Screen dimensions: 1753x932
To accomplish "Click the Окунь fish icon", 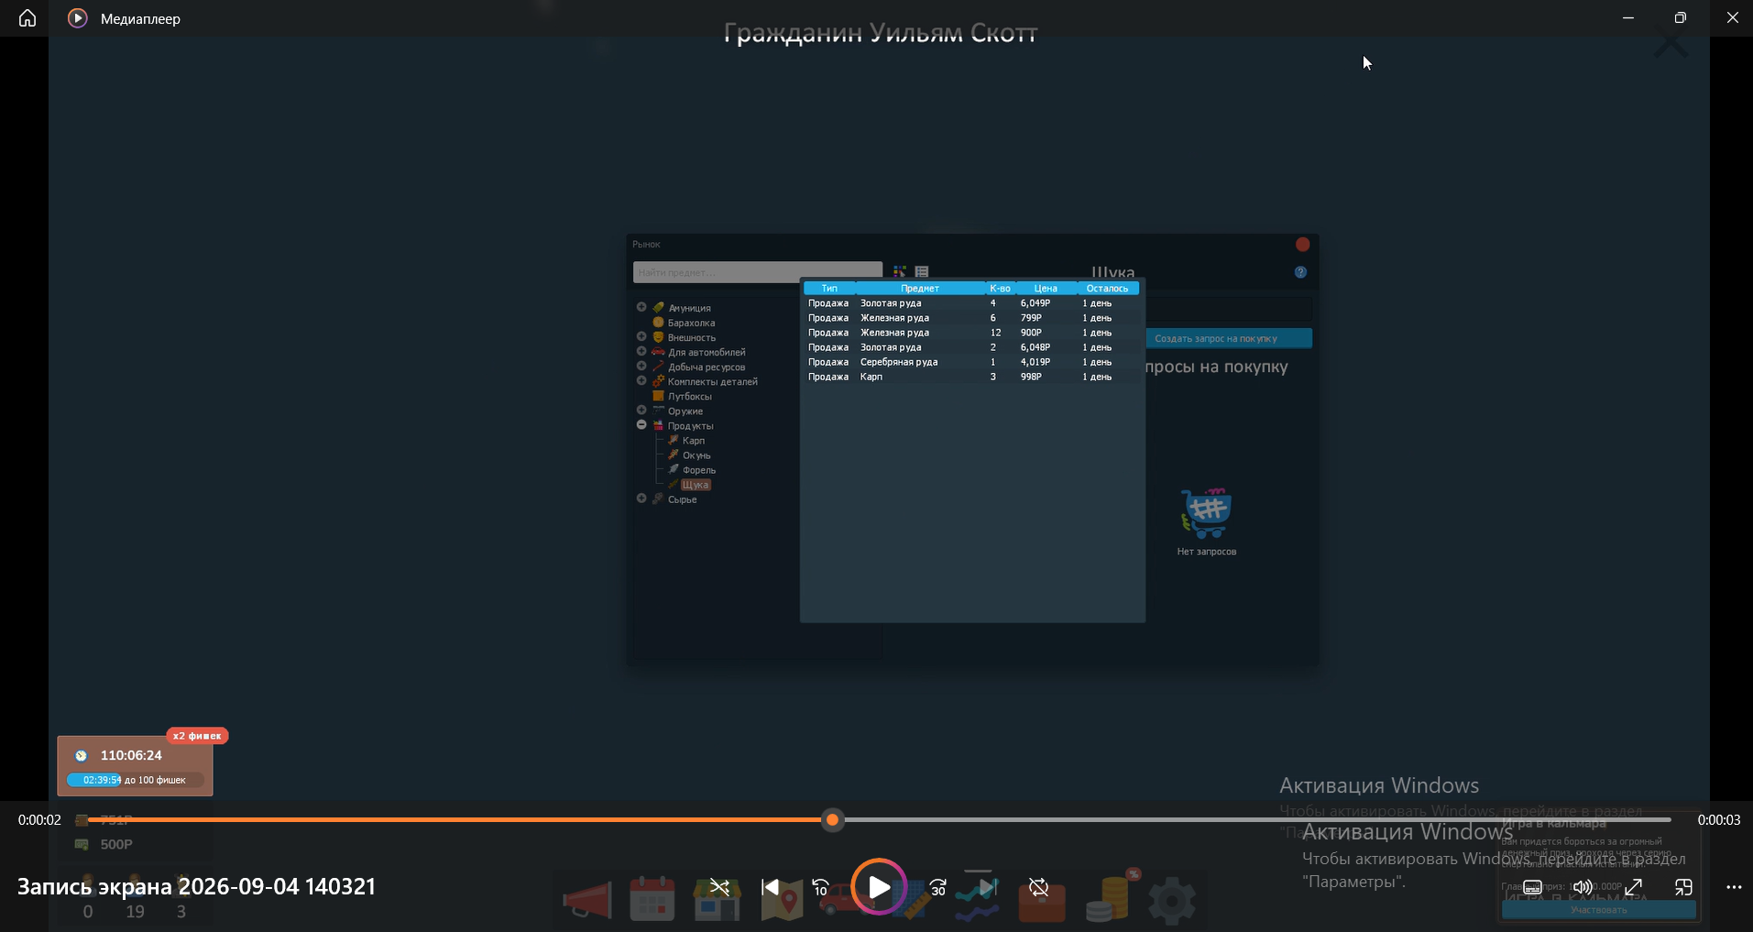I will (x=674, y=455).
